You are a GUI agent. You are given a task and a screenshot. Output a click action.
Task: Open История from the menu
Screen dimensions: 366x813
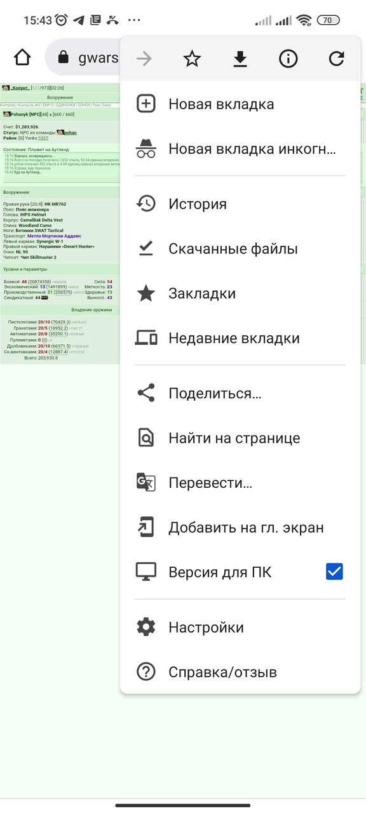(x=240, y=204)
